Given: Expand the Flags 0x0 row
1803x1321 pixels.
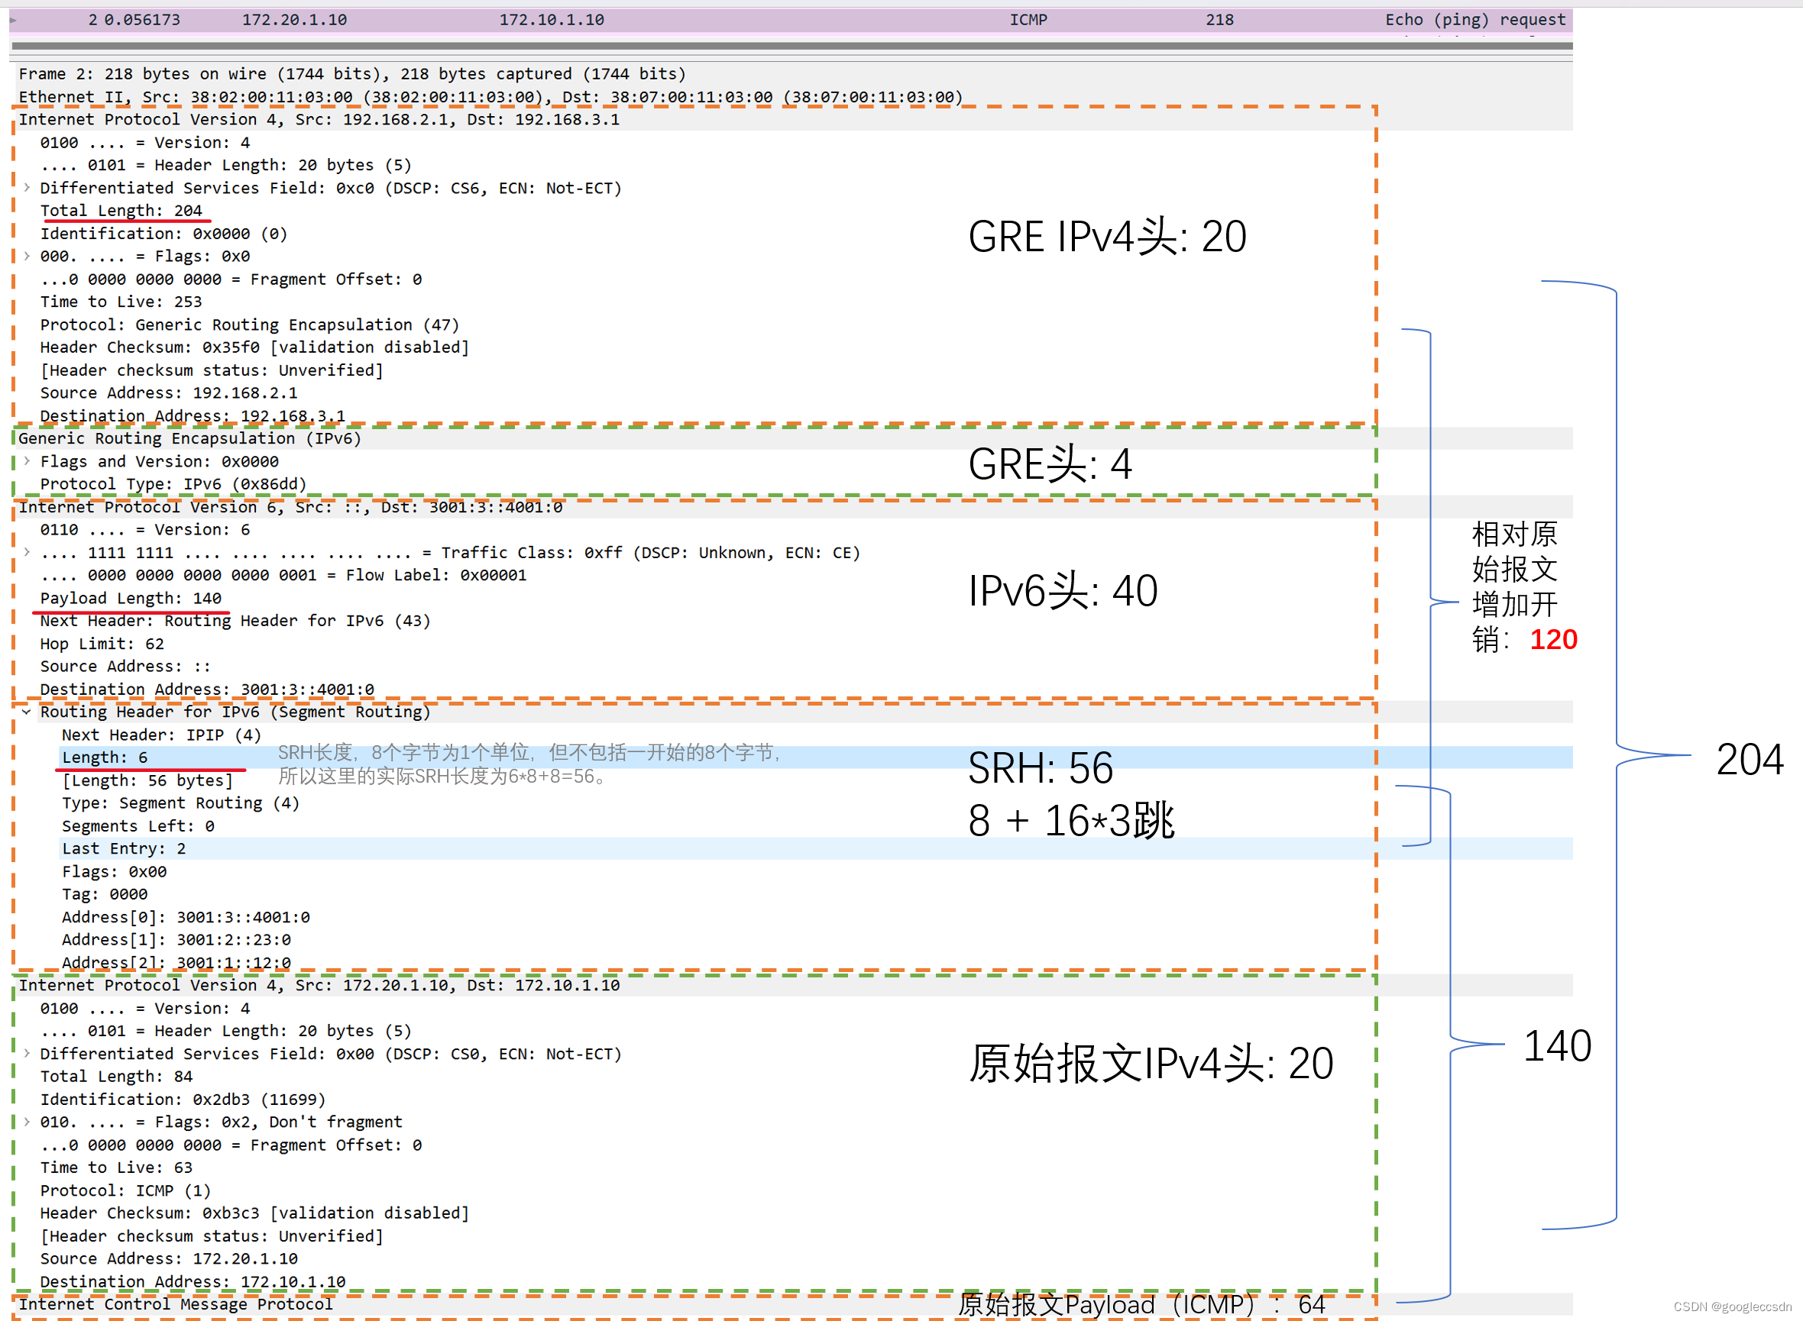Looking at the screenshot, I should coord(28,256).
